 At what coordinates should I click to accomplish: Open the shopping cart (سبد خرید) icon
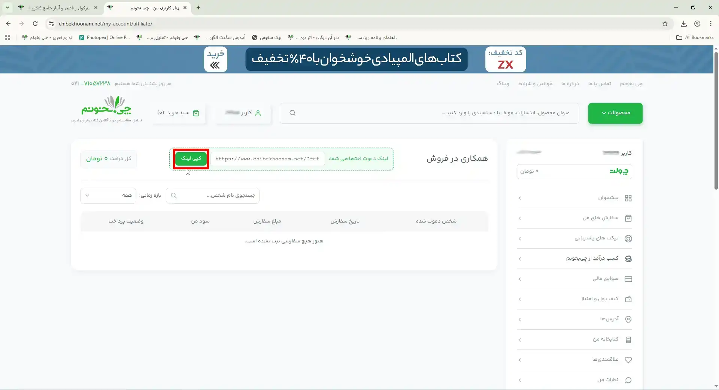tap(196, 113)
